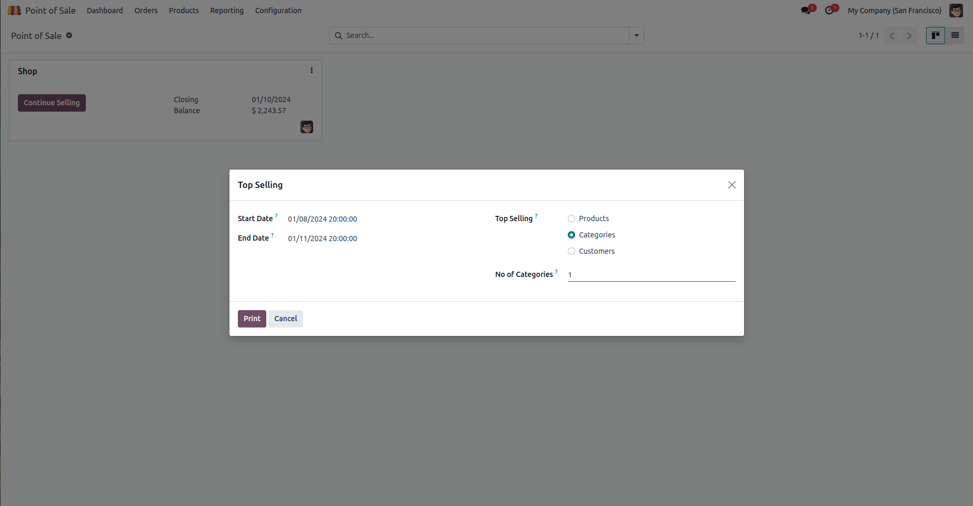
Task: Open the Point of Sale app icon
Action: pyautogui.click(x=14, y=11)
